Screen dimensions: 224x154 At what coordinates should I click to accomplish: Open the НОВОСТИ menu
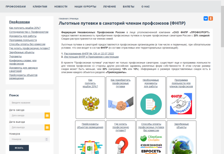(x=61, y=7)
